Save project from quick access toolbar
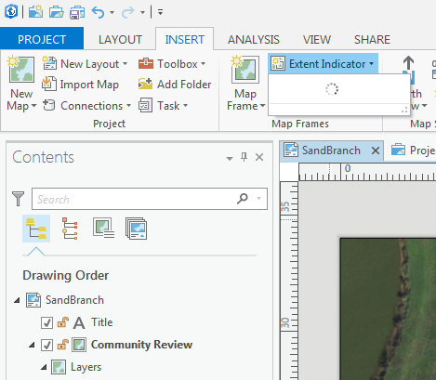Image resolution: width=436 pixels, height=380 pixels. [x=77, y=12]
